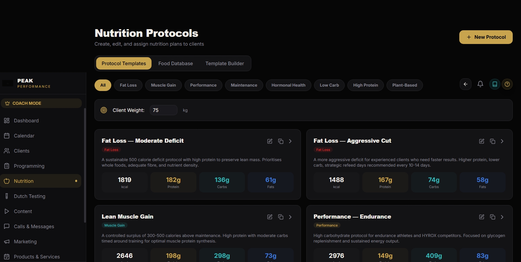Image resolution: width=521 pixels, height=262 pixels.
Task: Copy the Fat Loss — Aggressive Cut protocol
Action: pos(492,141)
